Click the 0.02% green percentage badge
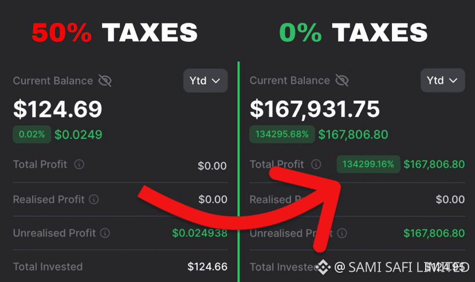The height and width of the screenshot is (282, 475). tap(32, 135)
